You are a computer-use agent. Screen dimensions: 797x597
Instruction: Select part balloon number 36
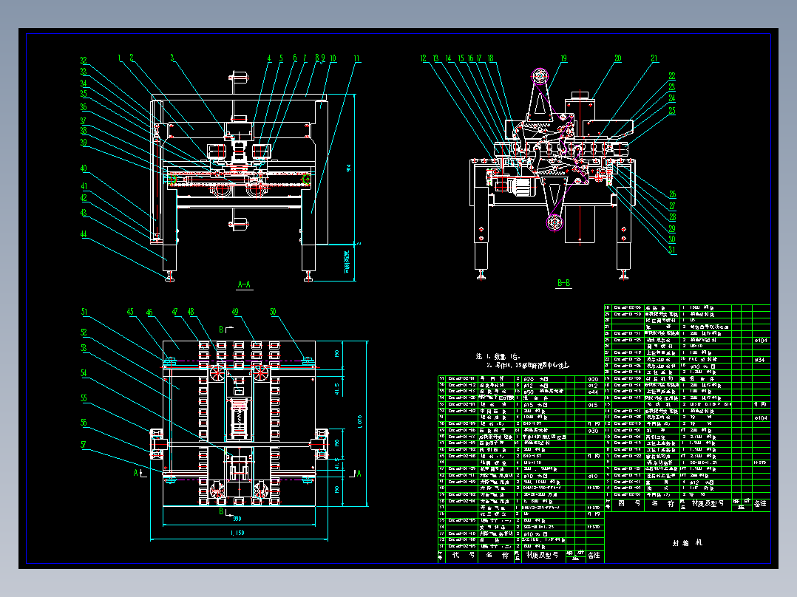(x=84, y=107)
